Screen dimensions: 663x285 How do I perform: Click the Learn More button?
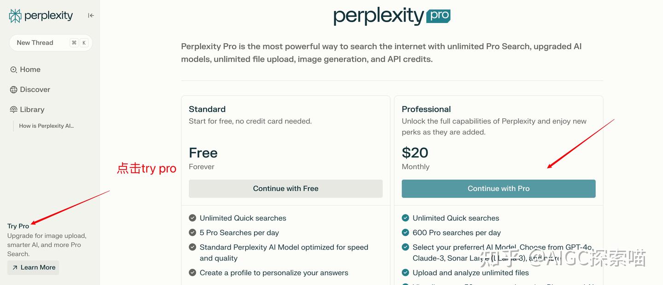click(33, 268)
